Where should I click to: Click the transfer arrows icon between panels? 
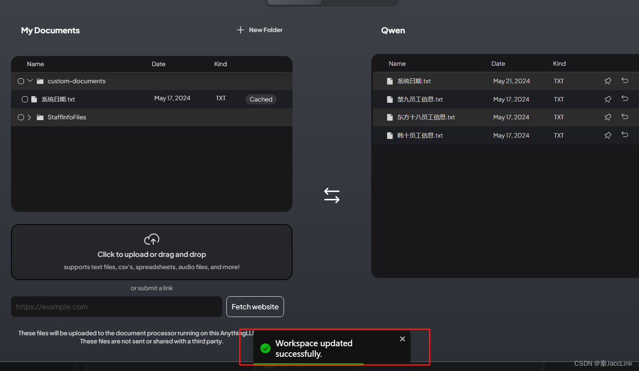tap(332, 195)
